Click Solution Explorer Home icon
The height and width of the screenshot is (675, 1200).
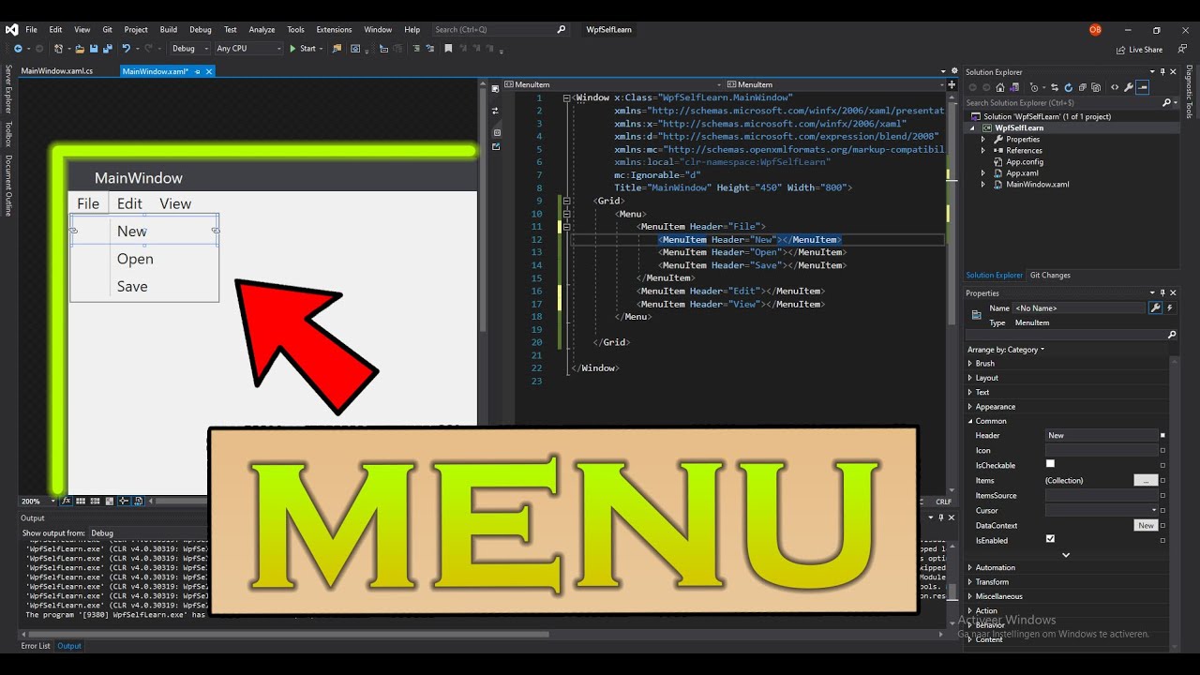1002,87
